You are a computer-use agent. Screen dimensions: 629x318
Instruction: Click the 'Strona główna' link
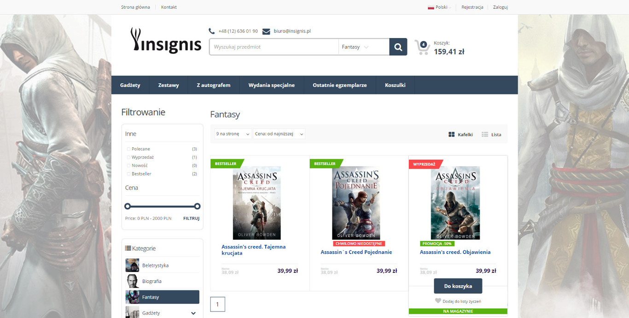[x=135, y=7]
